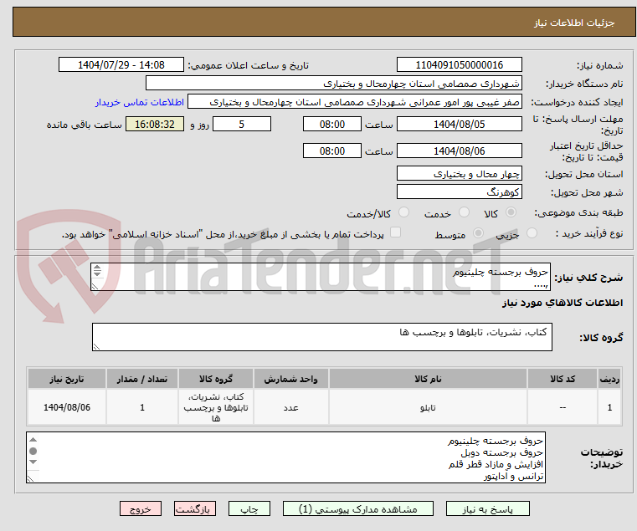Click the resize handle of goods group textarea
Image resolution: width=637 pixels, height=531 pixels.
[96, 347]
